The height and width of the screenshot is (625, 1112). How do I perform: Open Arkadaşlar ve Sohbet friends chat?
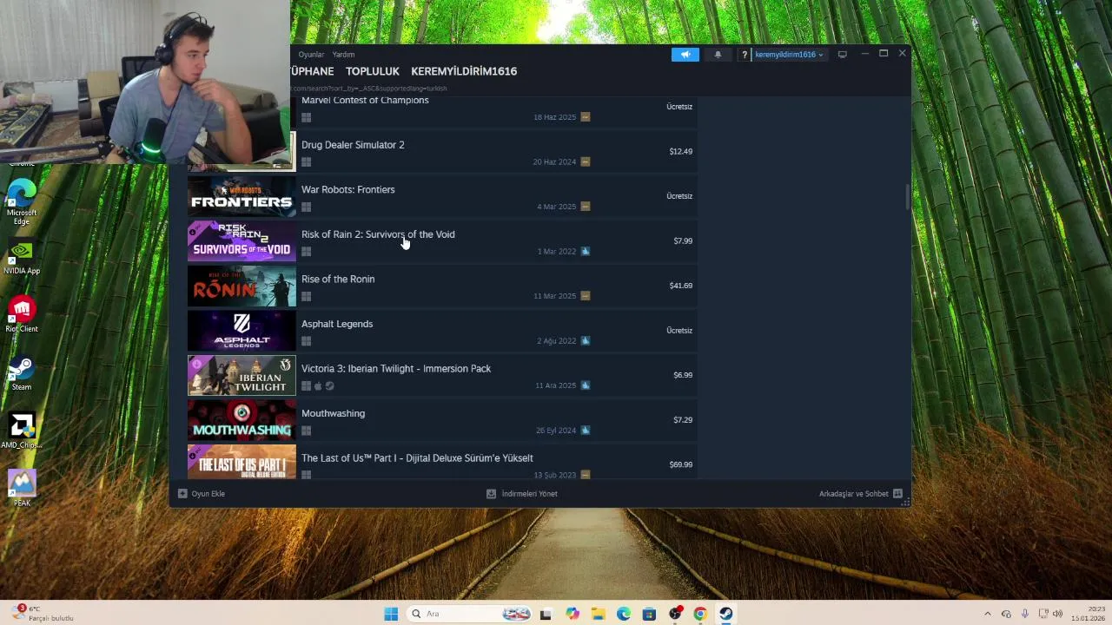coord(860,494)
